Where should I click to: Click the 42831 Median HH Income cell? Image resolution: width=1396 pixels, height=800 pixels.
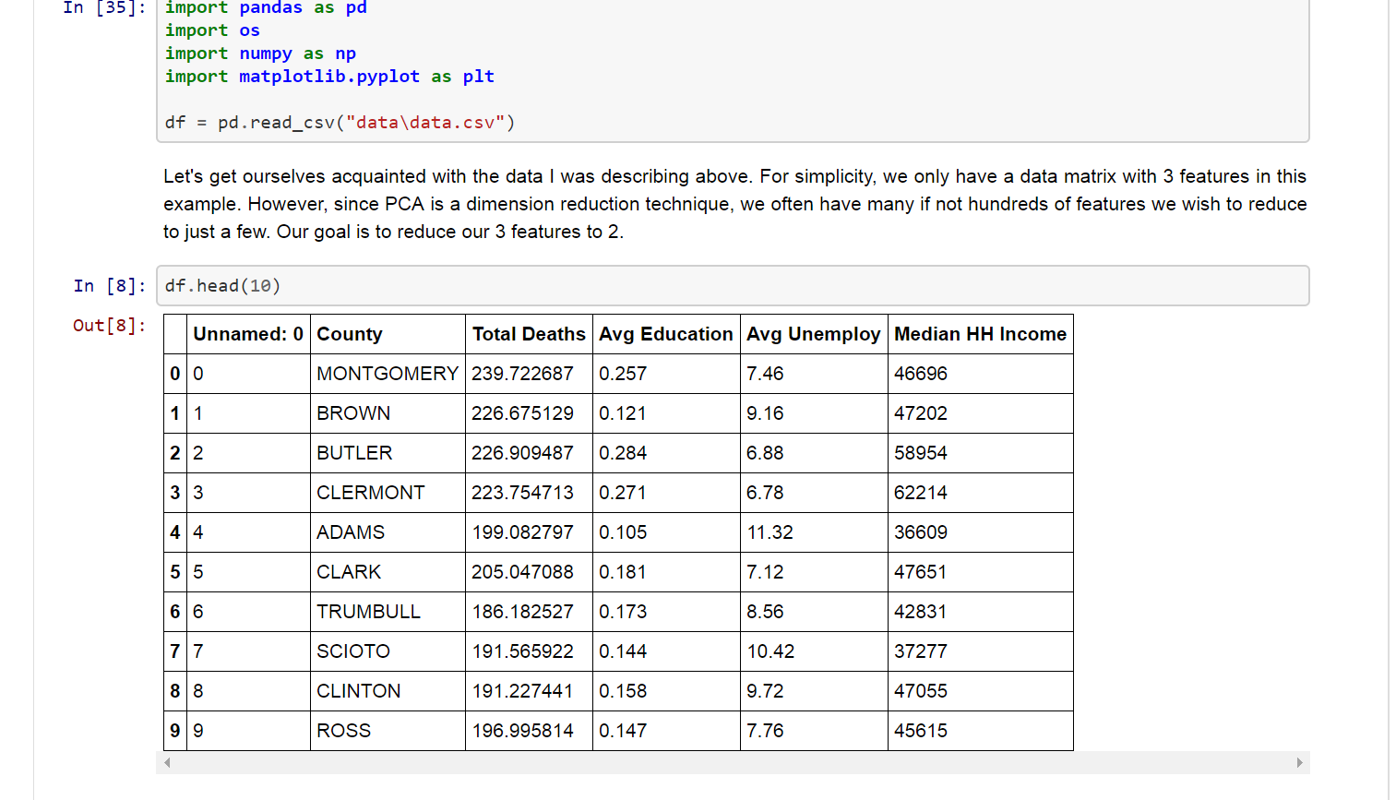pyautogui.click(x=980, y=612)
